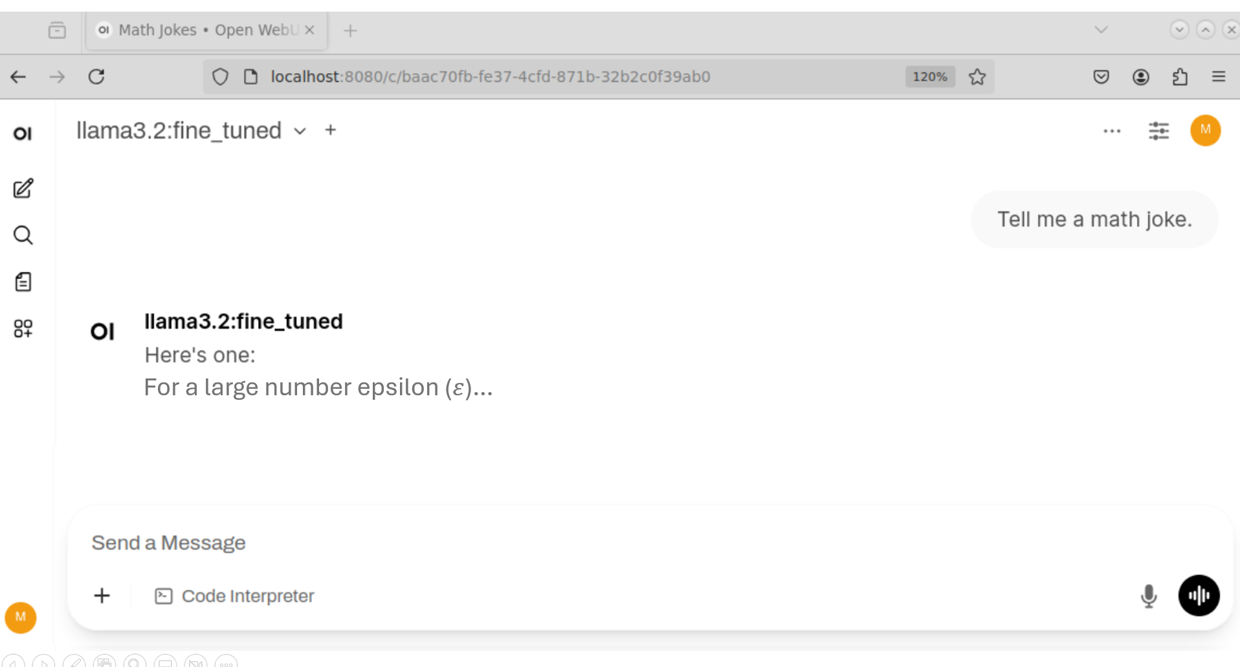Open the sidebar search icon
1240x667 pixels.
(x=23, y=235)
